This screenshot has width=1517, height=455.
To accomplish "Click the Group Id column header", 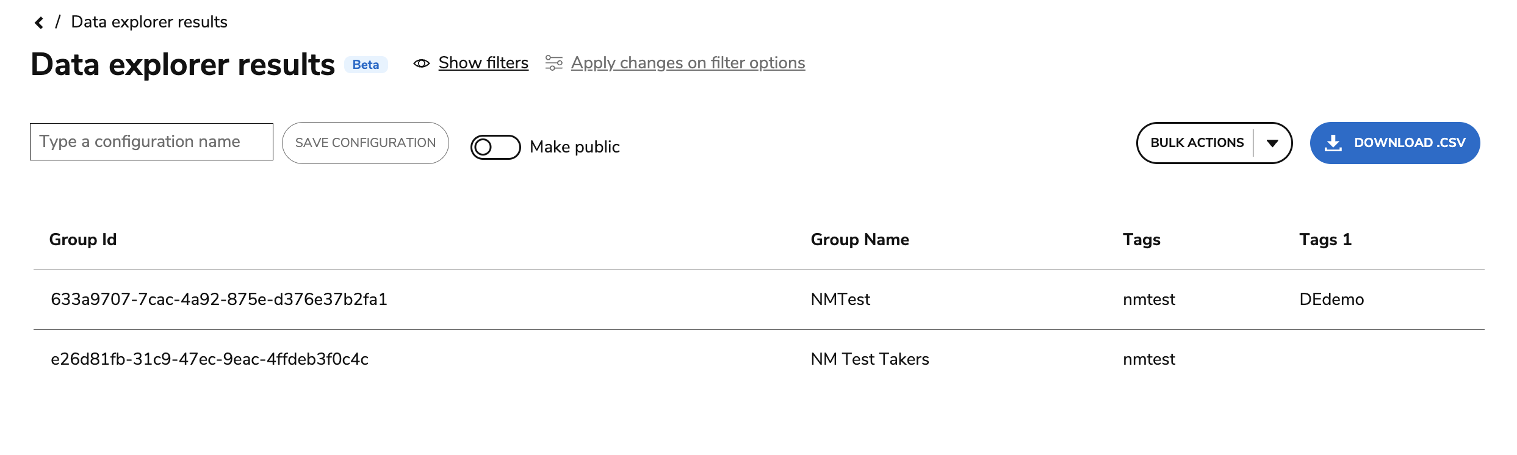I will [x=83, y=240].
